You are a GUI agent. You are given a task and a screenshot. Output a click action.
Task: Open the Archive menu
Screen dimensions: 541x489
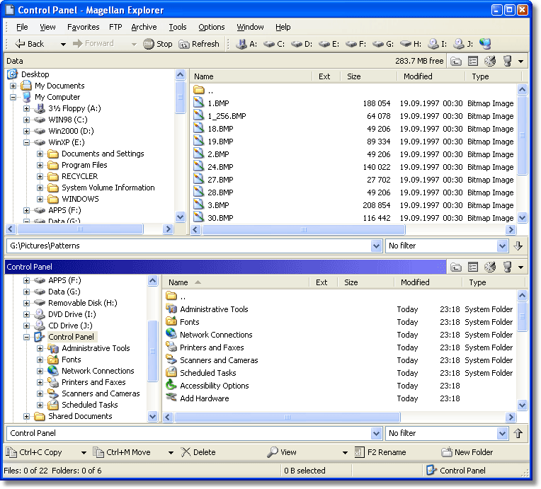tap(144, 27)
